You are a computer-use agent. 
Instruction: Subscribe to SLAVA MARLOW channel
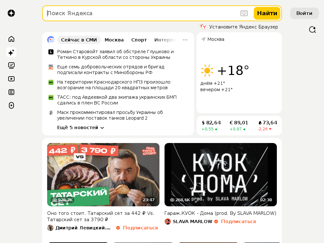[239, 221]
